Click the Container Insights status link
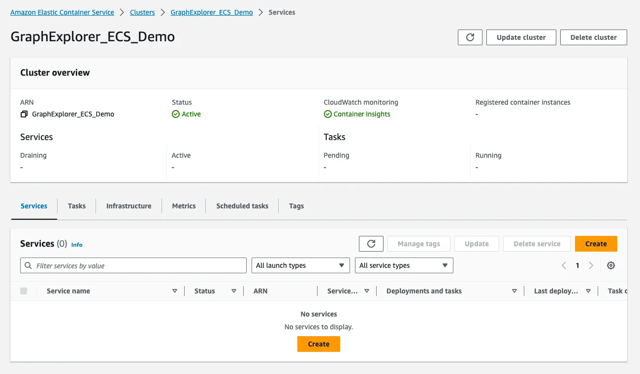The height and width of the screenshot is (374, 640). click(x=362, y=114)
